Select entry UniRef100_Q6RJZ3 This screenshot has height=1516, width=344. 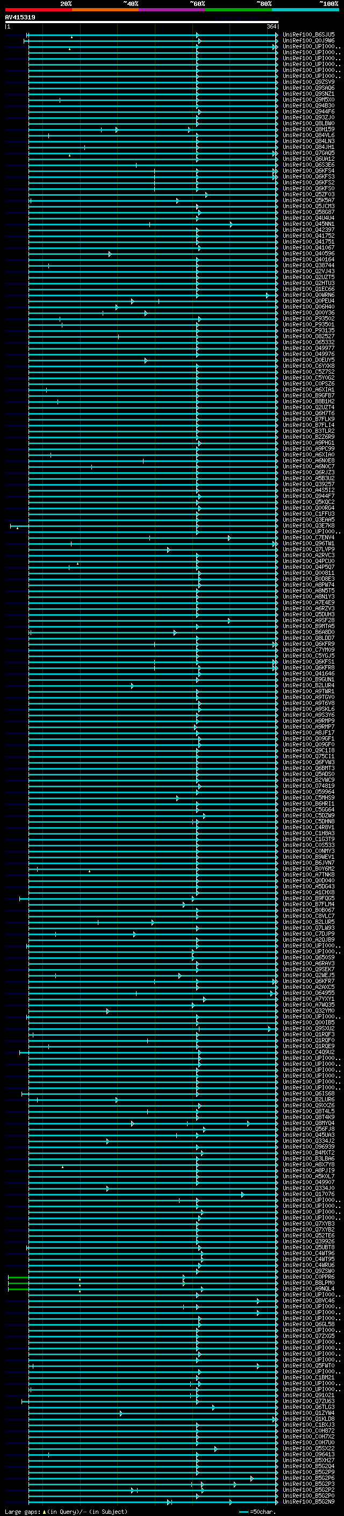pos(309,472)
